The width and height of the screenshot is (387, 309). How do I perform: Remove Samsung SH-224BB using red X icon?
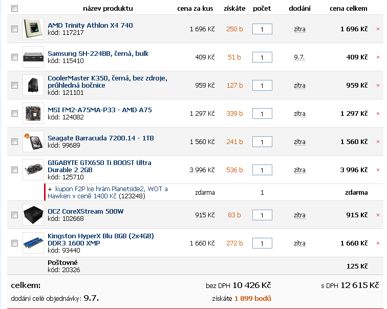(378, 57)
